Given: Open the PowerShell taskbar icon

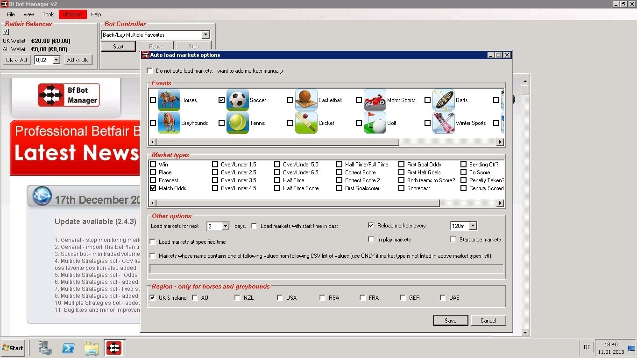Looking at the screenshot, I should click(69, 348).
